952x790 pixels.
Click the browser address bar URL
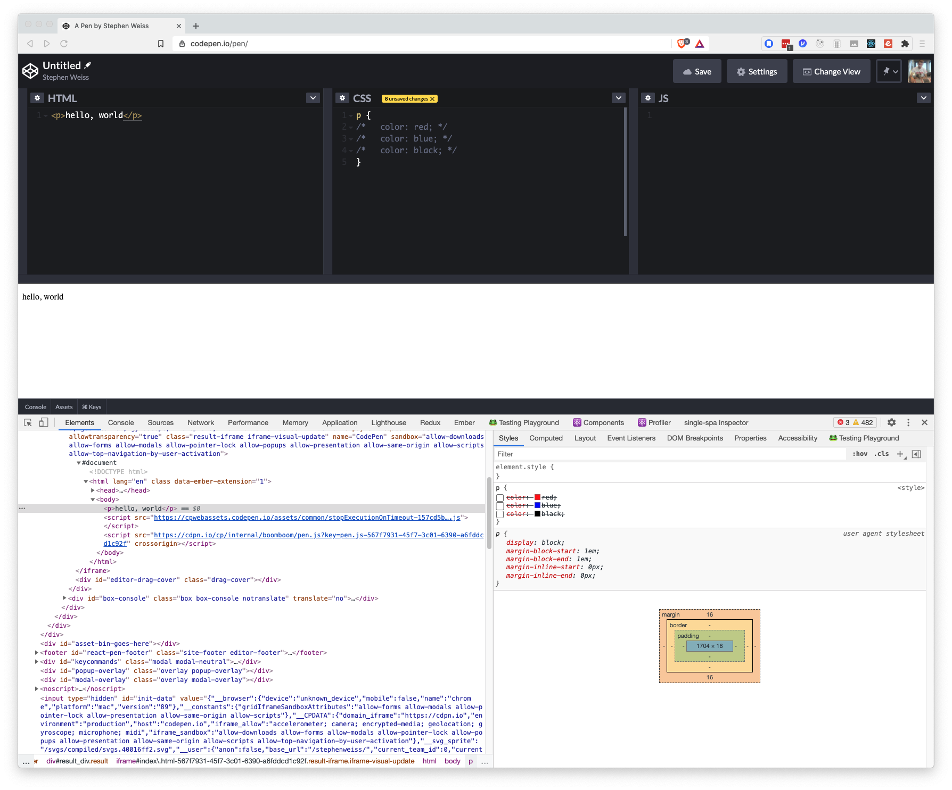click(x=219, y=44)
